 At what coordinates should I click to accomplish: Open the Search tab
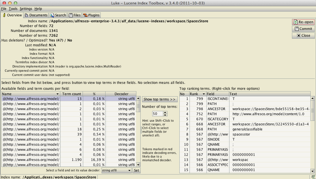click(58, 15)
